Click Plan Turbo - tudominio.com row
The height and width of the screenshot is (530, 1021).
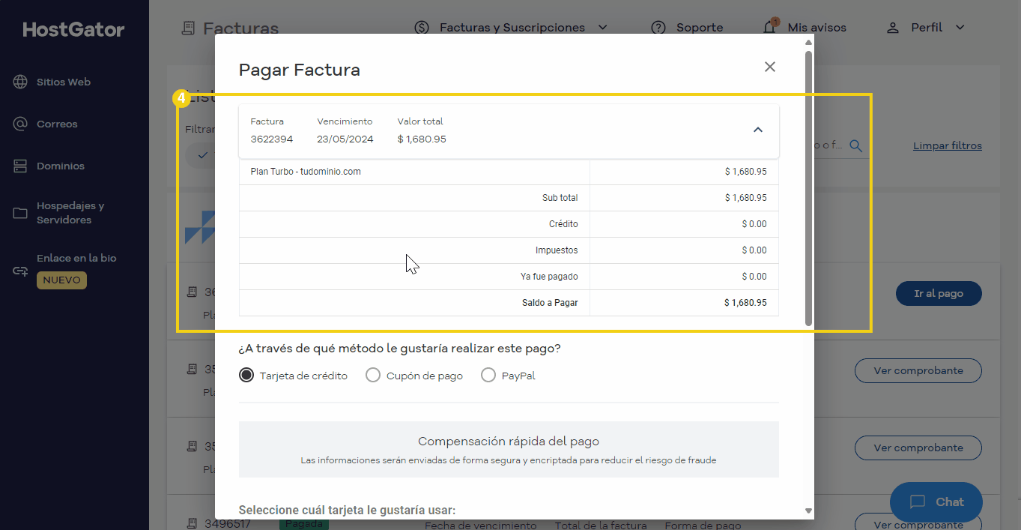[x=509, y=172]
